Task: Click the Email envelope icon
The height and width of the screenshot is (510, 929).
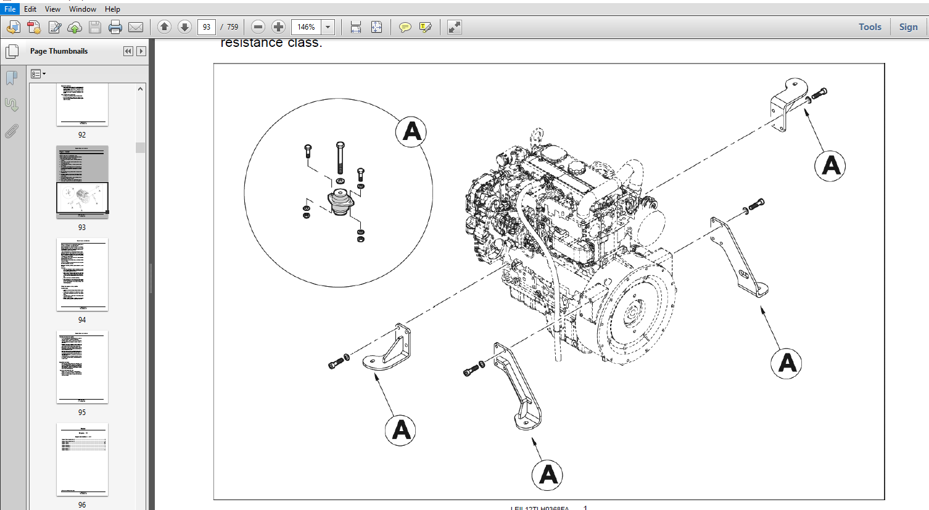Action: click(x=136, y=27)
